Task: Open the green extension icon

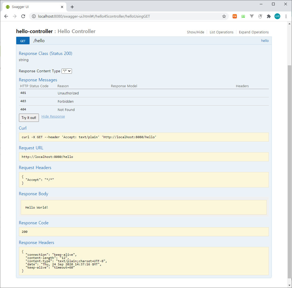Action: 243,17
